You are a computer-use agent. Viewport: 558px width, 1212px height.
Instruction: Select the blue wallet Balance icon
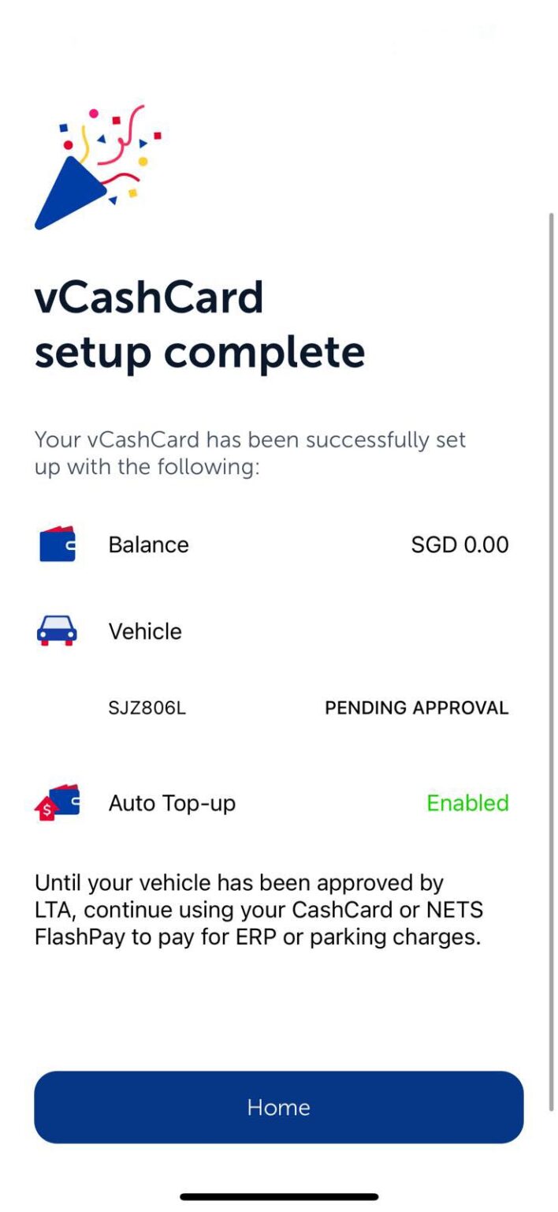pyautogui.click(x=58, y=544)
